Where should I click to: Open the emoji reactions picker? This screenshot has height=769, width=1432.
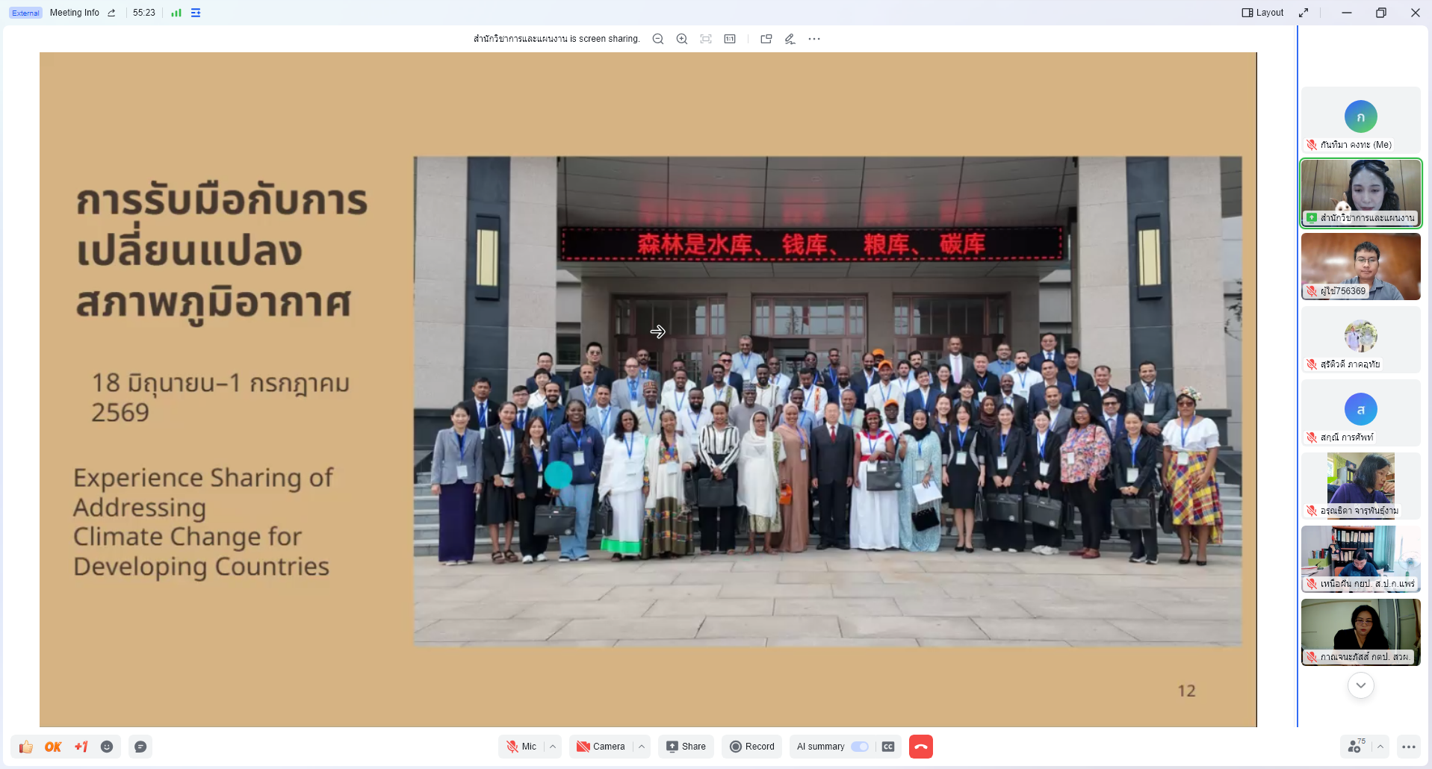pyautogui.click(x=107, y=747)
